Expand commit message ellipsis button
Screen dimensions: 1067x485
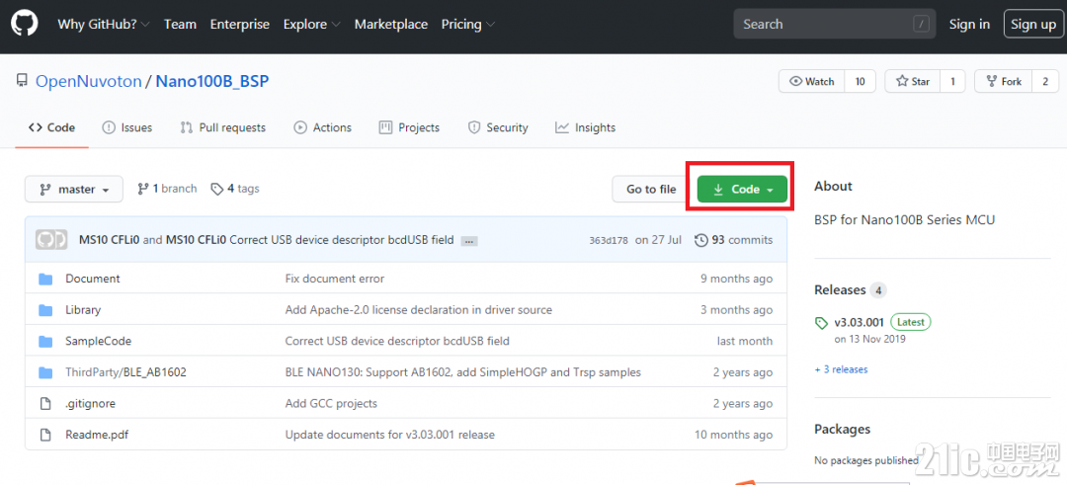click(x=467, y=241)
